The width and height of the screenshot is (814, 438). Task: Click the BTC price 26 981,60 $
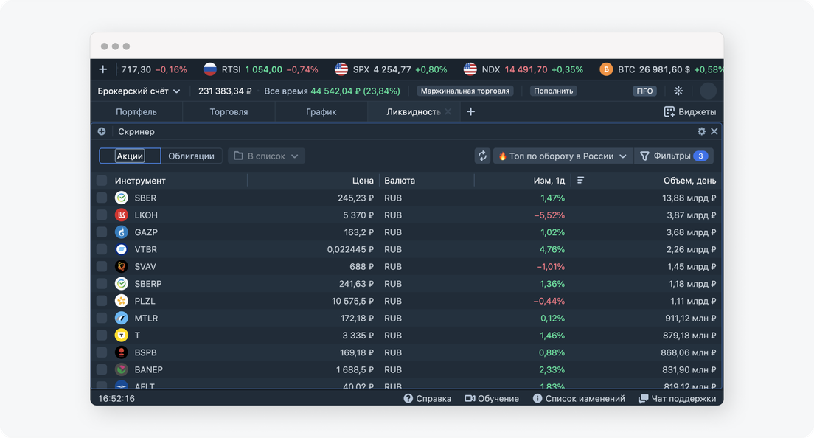pos(664,69)
